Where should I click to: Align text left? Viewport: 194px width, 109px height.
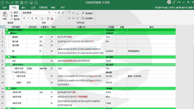(70, 18)
